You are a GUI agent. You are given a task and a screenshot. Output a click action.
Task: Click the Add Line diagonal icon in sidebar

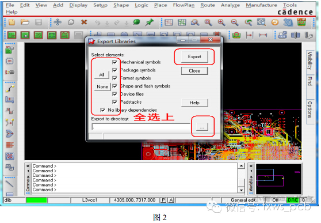tap(10, 184)
